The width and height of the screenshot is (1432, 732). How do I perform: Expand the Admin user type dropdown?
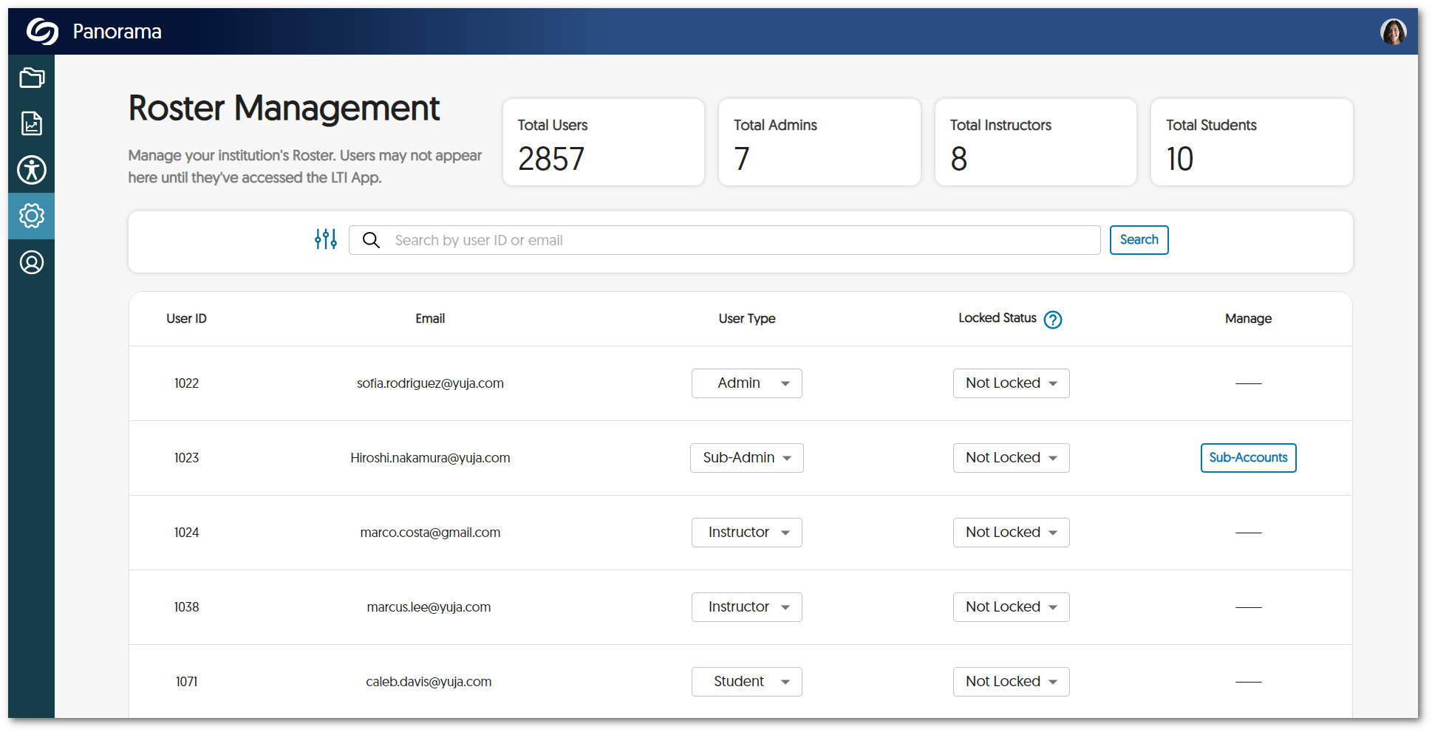click(x=746, y=383)
